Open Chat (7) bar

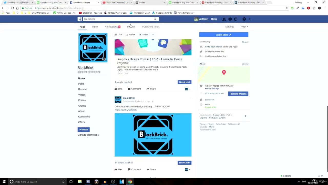coord(286,176)
